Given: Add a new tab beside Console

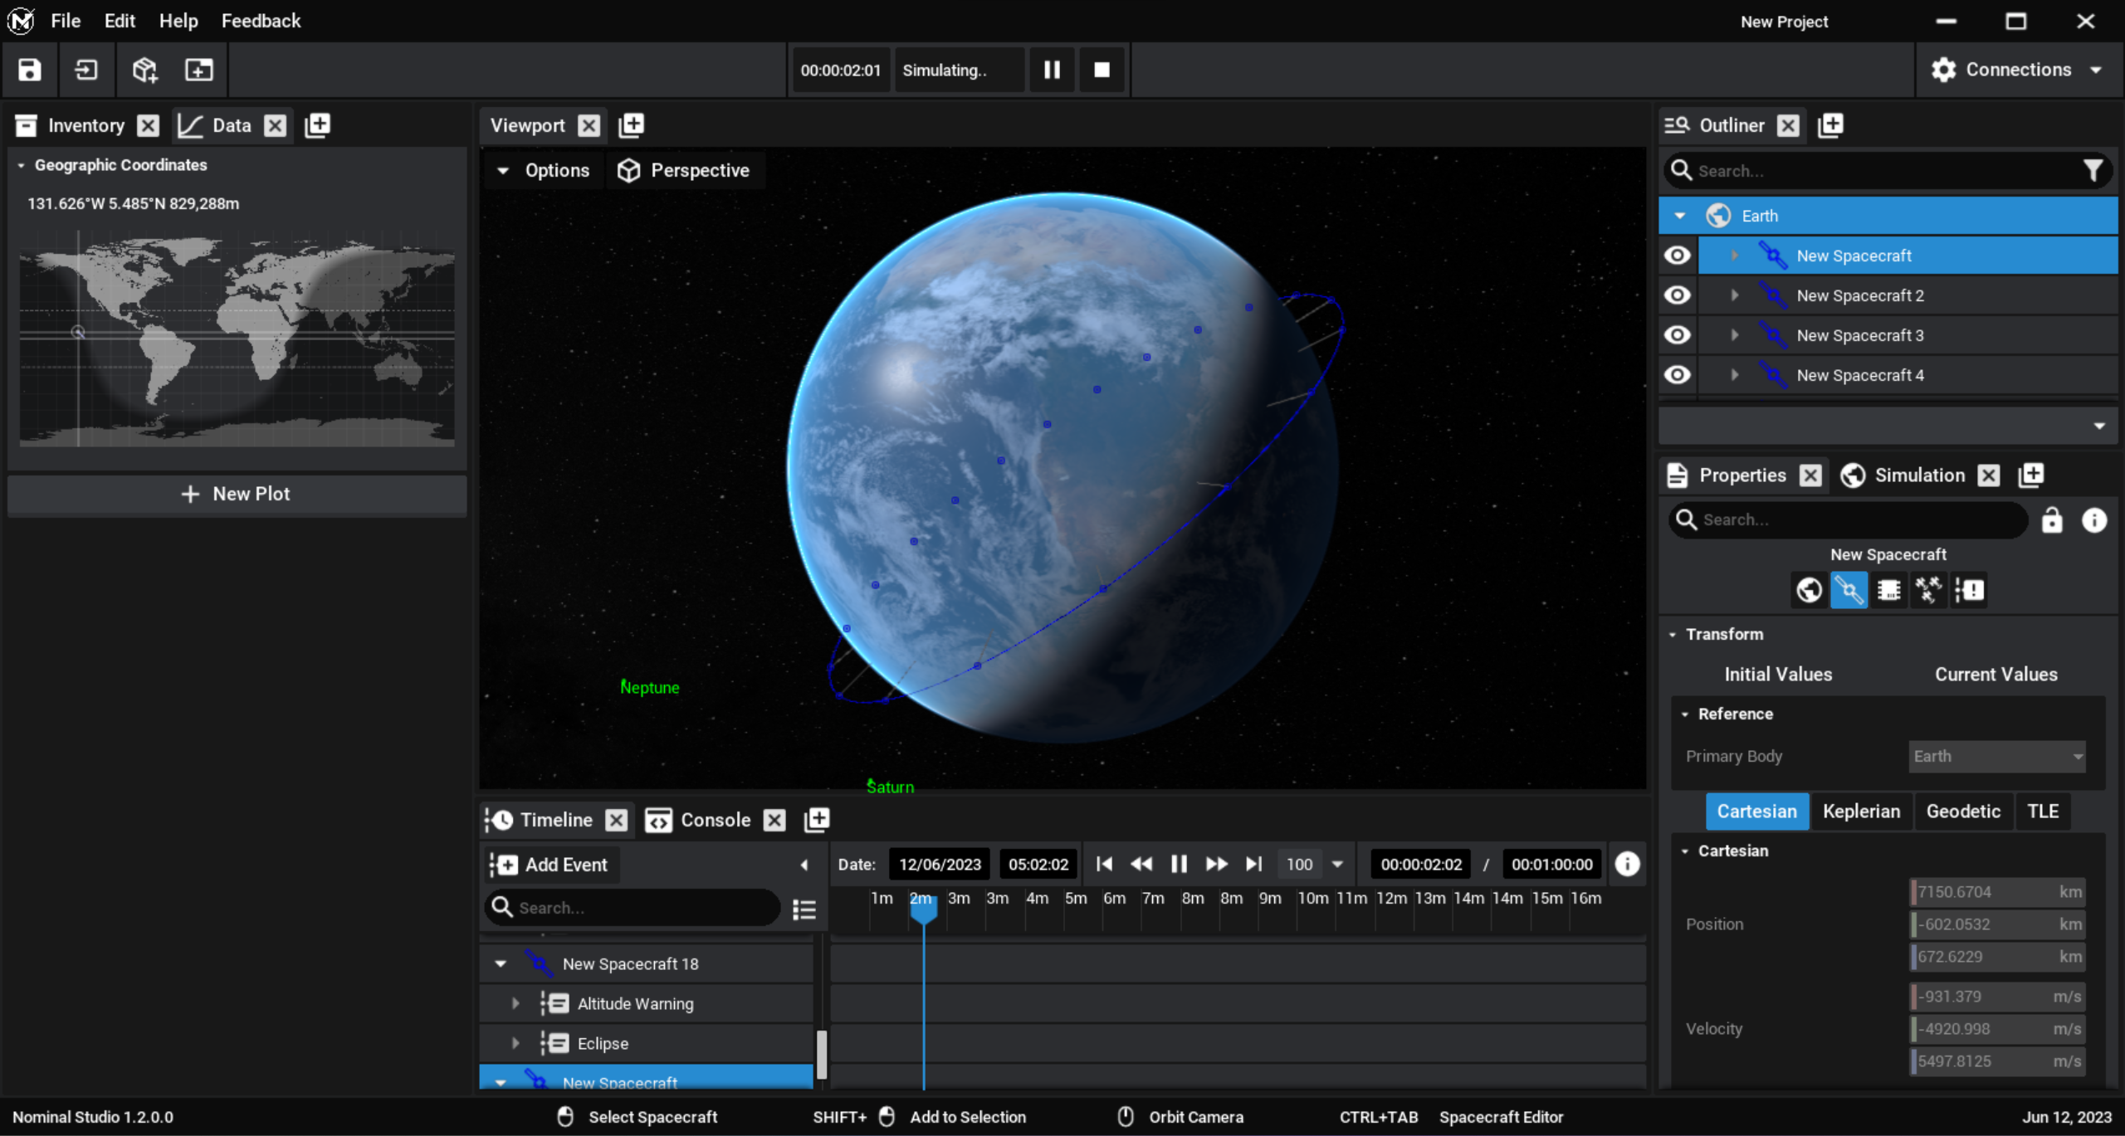Looking at the screenshot, I should (x=817, y=820).
